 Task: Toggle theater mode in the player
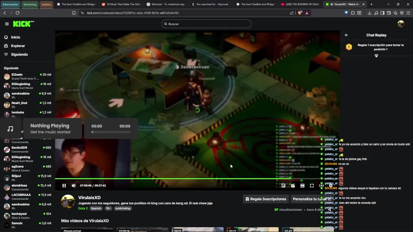302,186
